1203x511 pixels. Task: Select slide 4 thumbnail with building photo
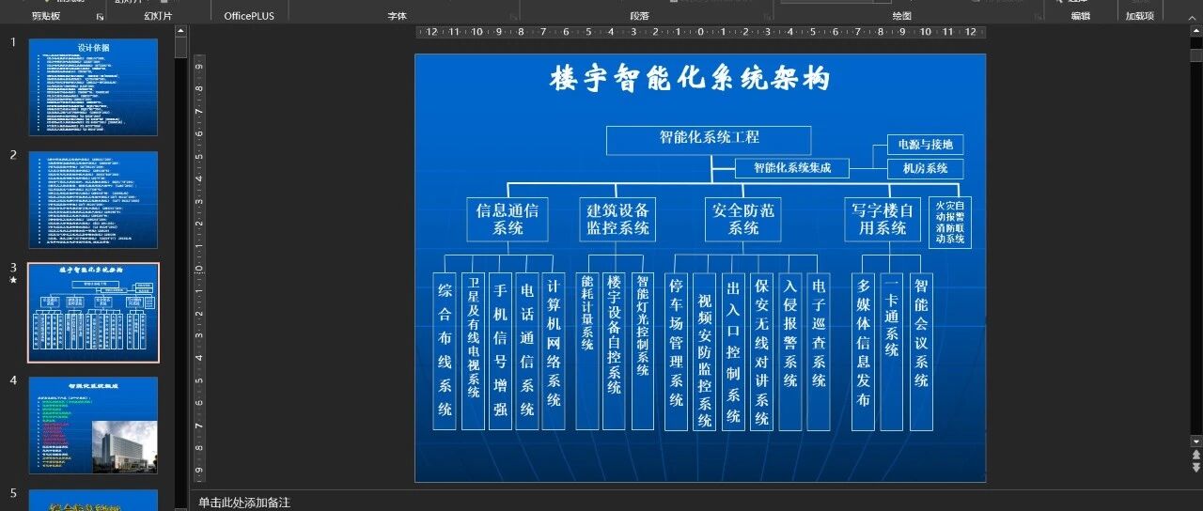(x=93, y=426)
